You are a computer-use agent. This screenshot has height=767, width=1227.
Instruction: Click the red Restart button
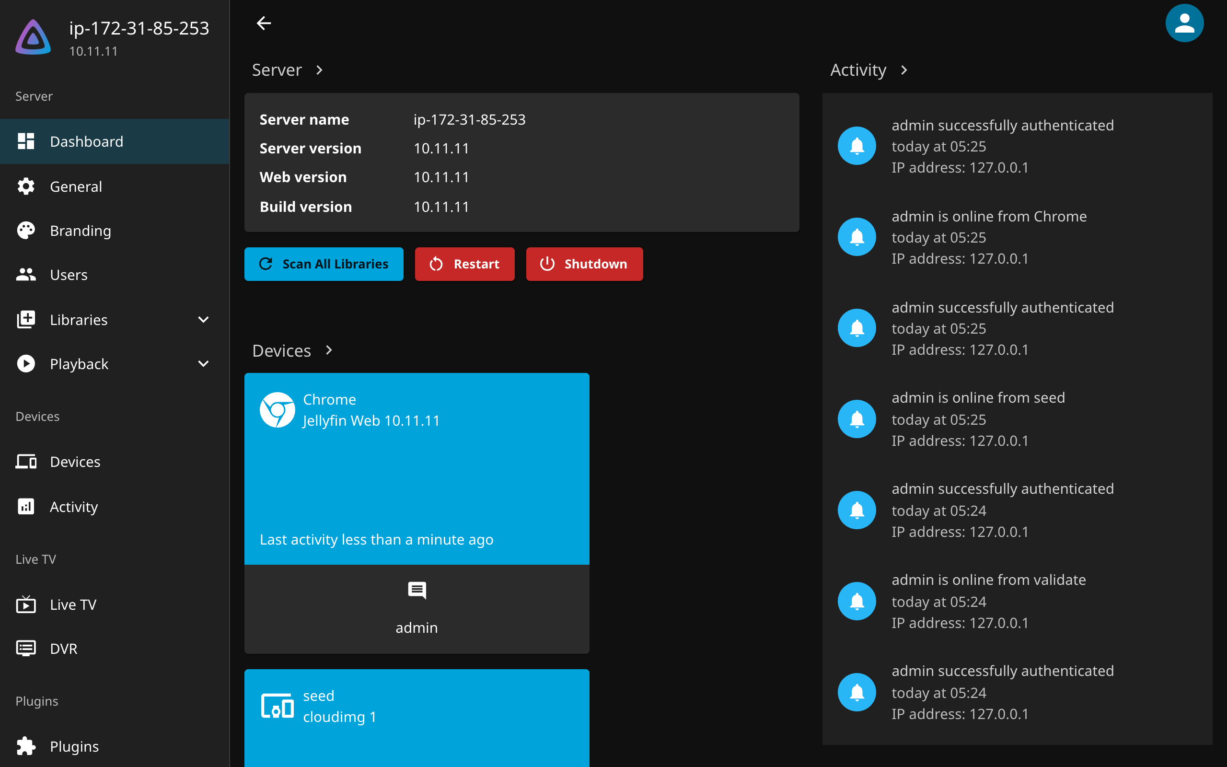pyautogui.click(x=464, y=264)
